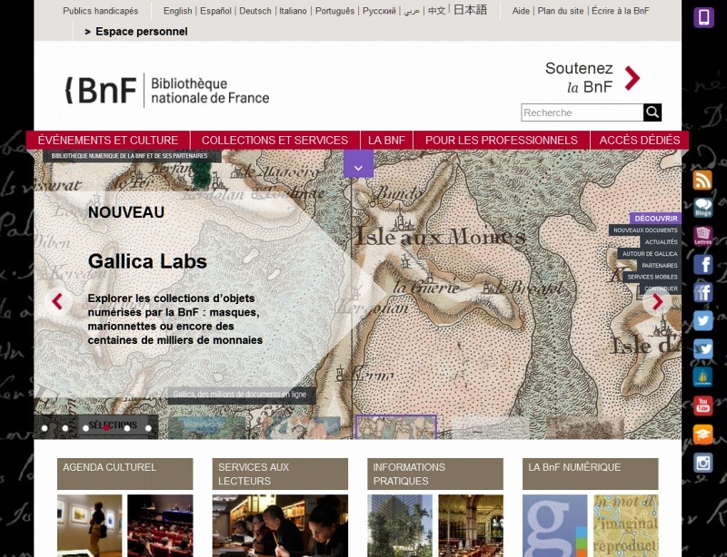Open the Blogs speech-bubble icon

702,208
